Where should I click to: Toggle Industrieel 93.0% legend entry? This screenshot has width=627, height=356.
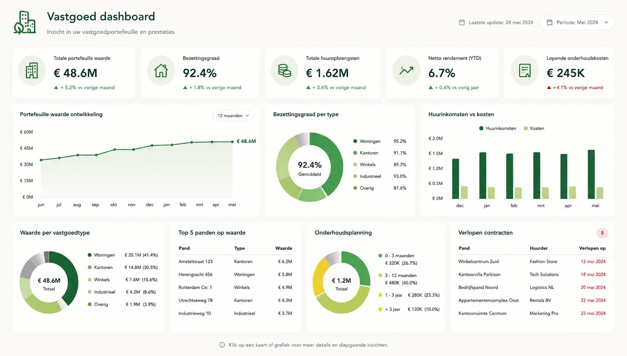click(x=380, y=176)
